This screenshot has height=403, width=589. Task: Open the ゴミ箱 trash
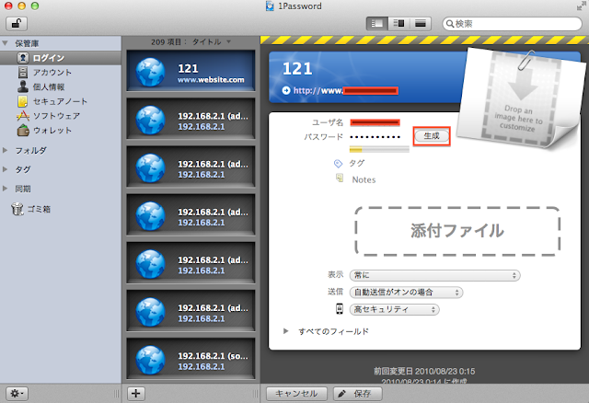31,209
